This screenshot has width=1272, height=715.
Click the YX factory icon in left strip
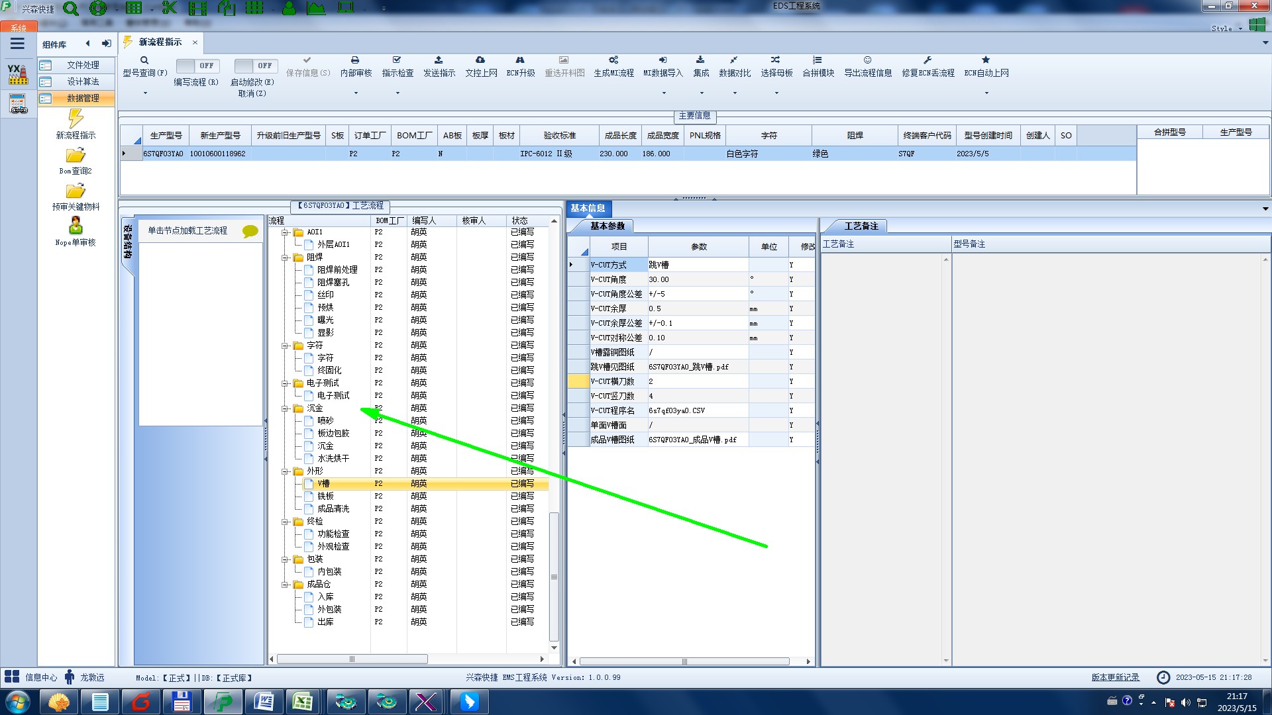18,74
